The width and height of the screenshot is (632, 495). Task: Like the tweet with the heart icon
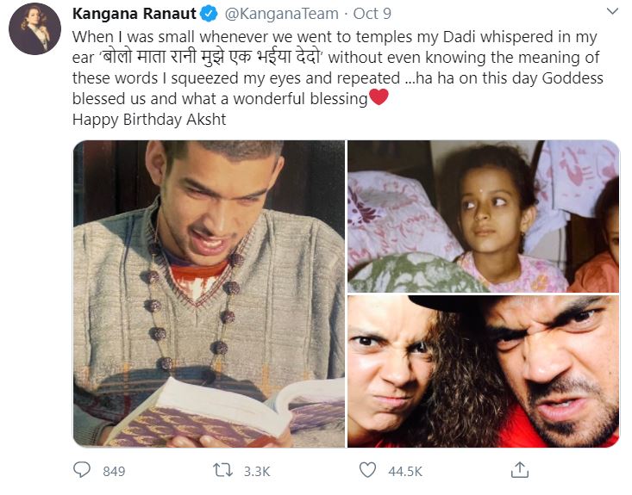pyautogui.click(x=368, y=470)
